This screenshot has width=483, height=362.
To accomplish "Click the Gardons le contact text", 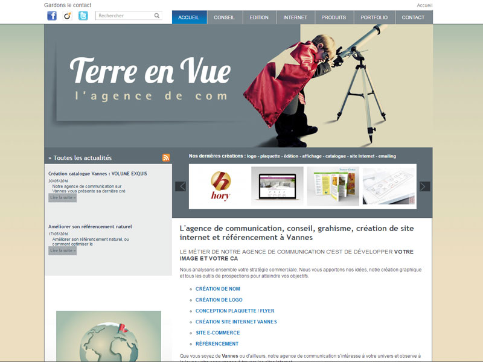I will point(68,5).
